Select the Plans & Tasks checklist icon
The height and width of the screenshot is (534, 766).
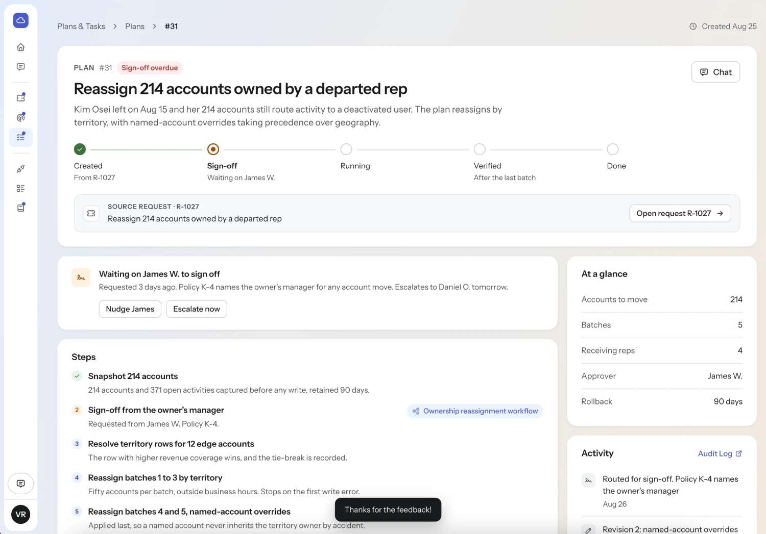[20, 137]
